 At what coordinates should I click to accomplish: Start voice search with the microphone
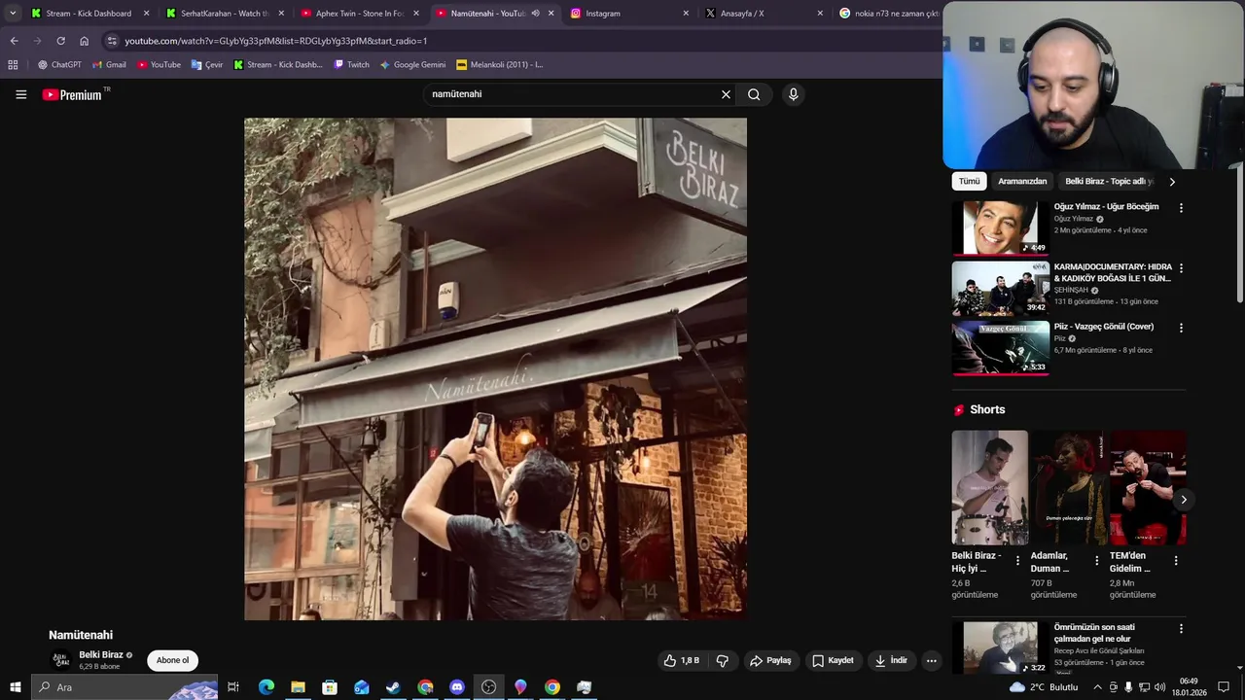794,94
